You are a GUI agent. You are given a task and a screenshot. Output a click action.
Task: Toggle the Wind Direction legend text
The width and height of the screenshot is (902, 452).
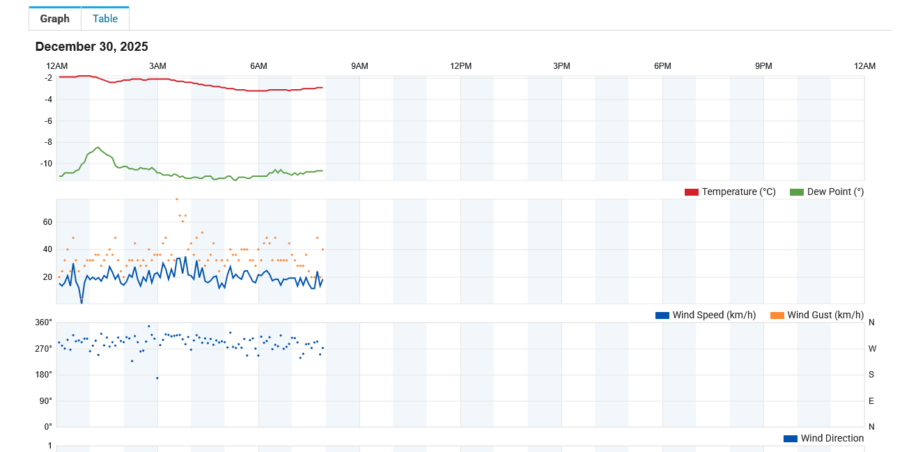coord(832,439)
